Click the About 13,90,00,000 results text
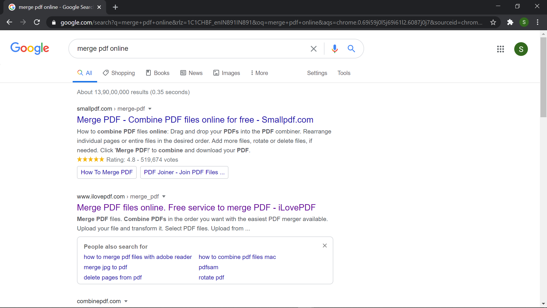 (x=133, y=92)
